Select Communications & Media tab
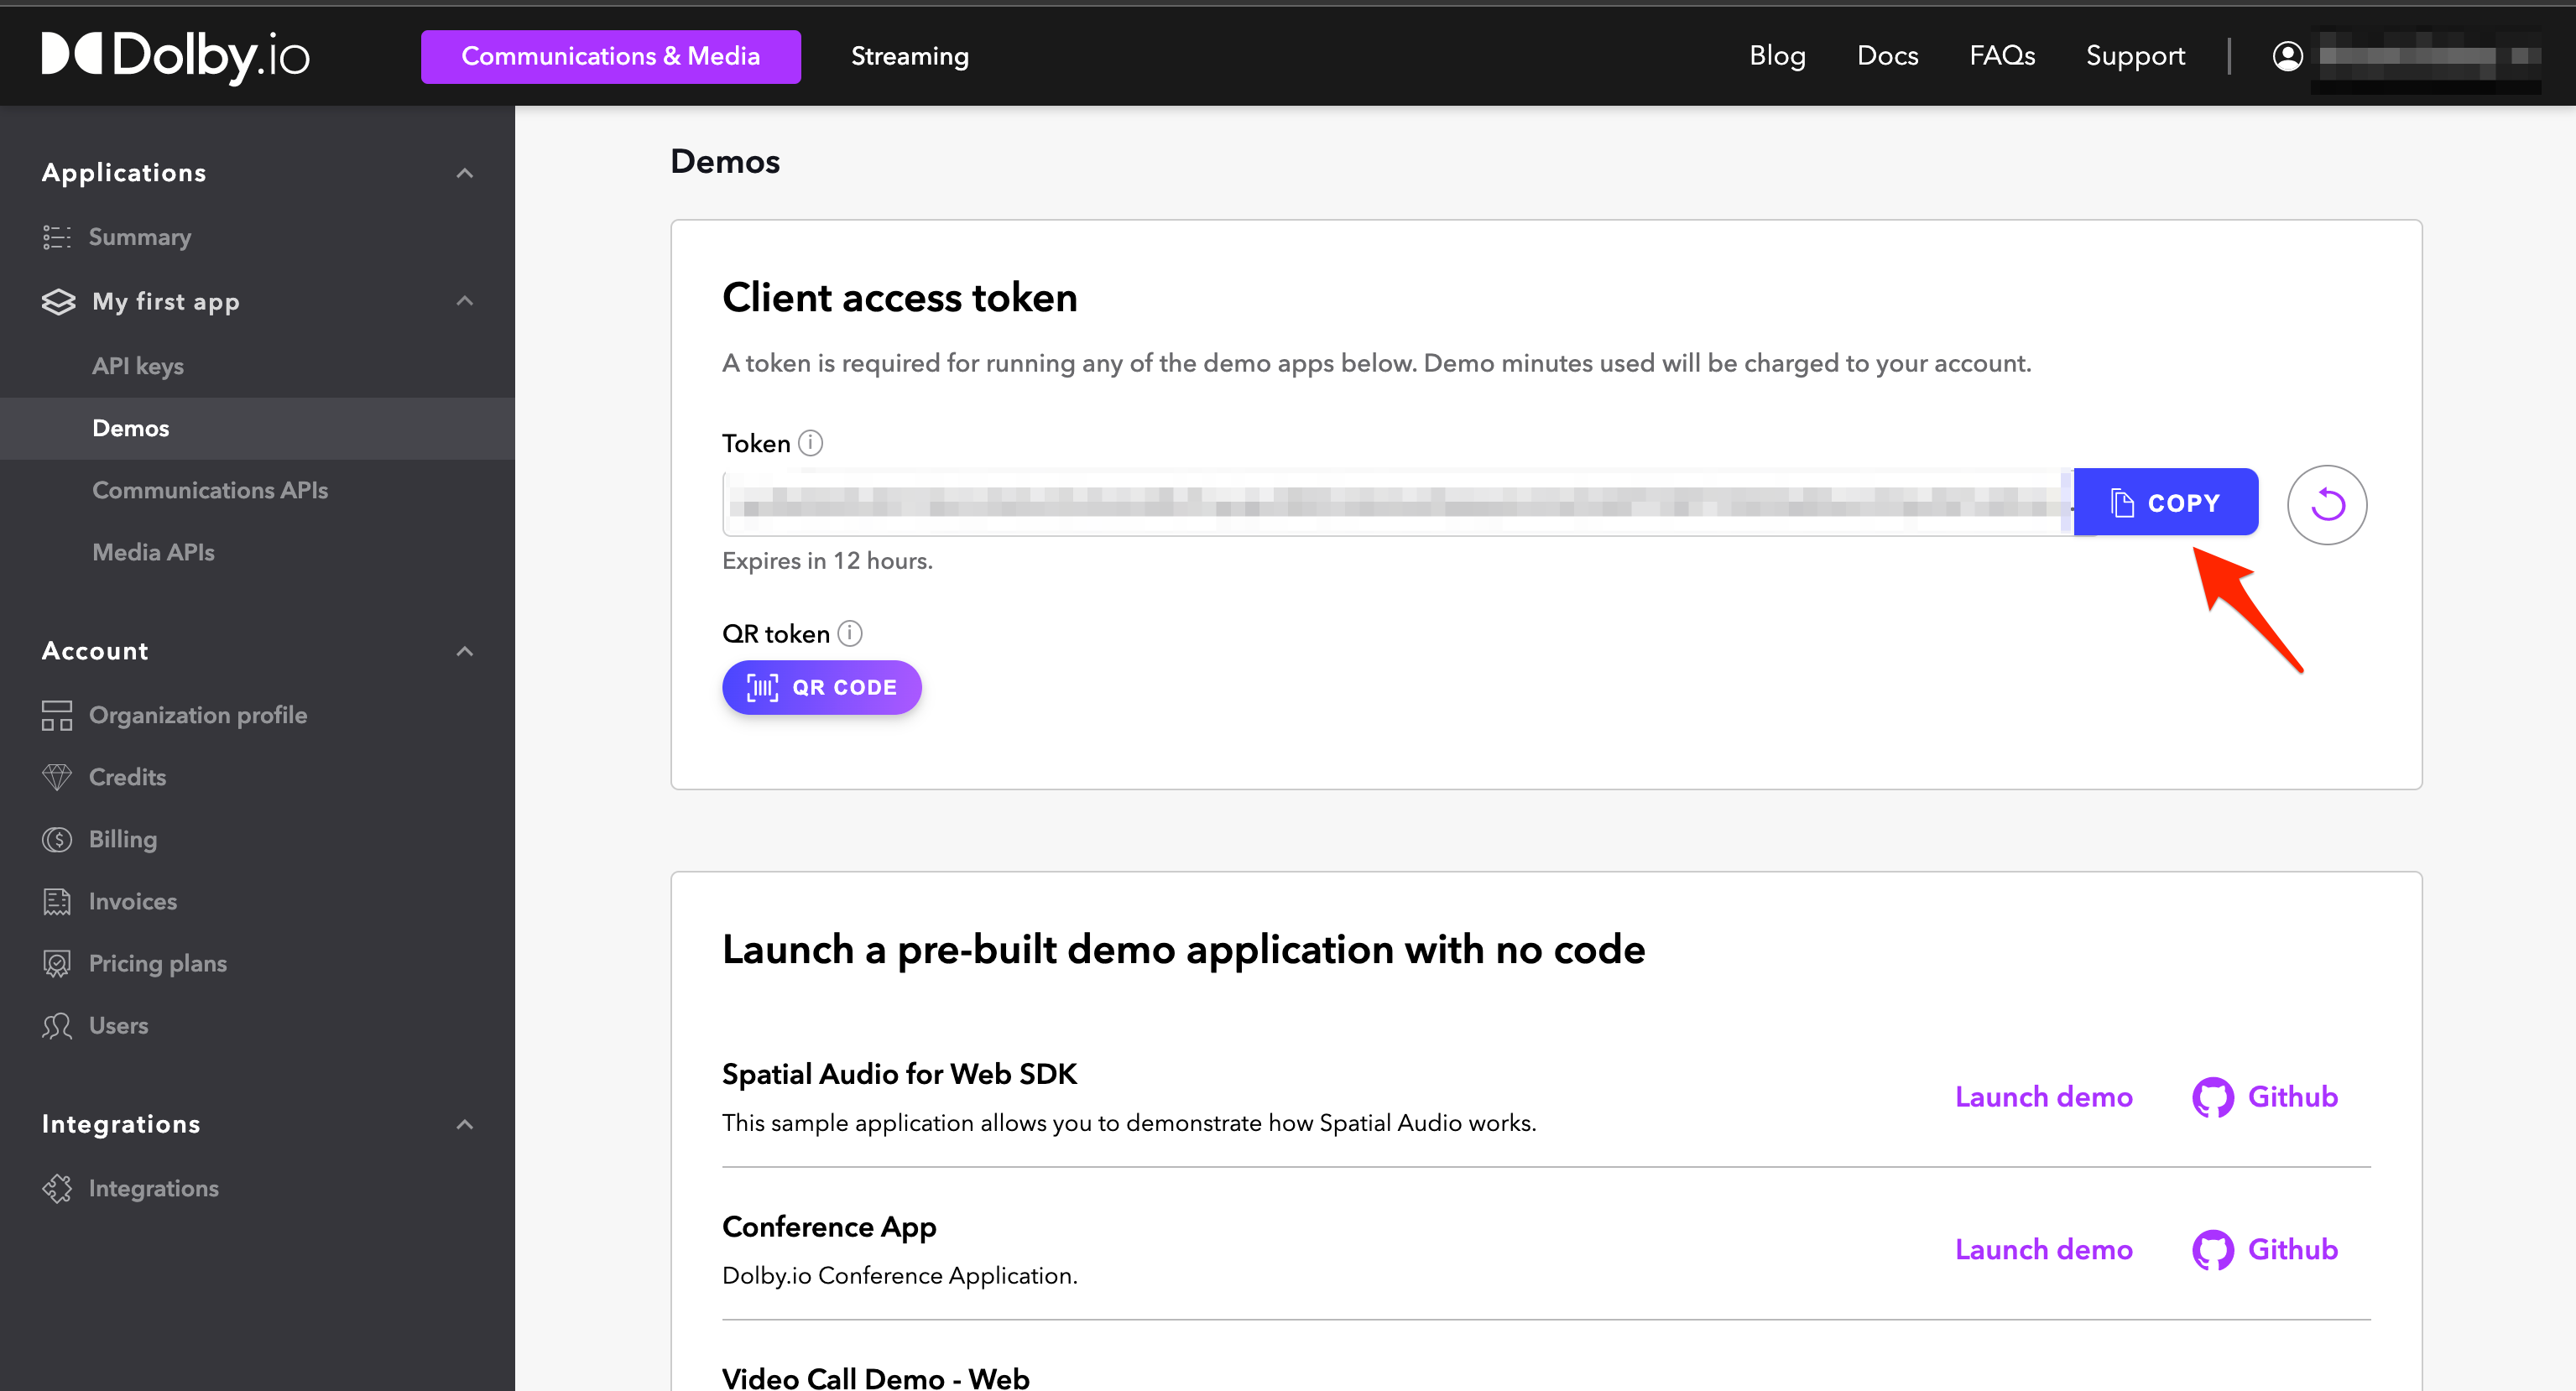 [x=610, y=56]
